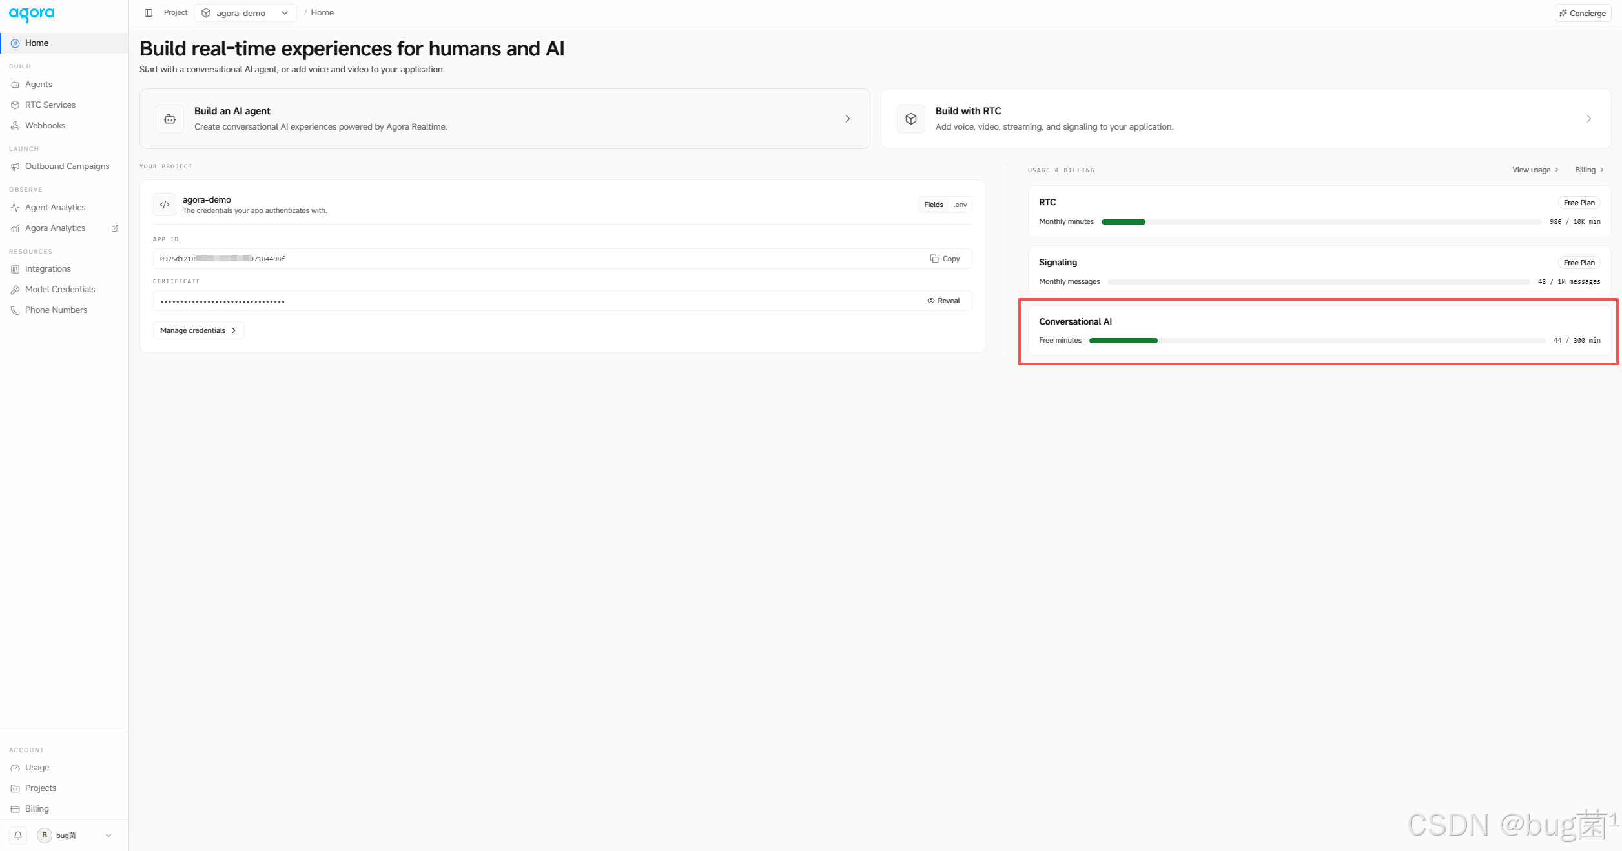Click the Usage gauge icon
Image resolution: width=1622 pixels, height=851 pixels.
(15, 768)
